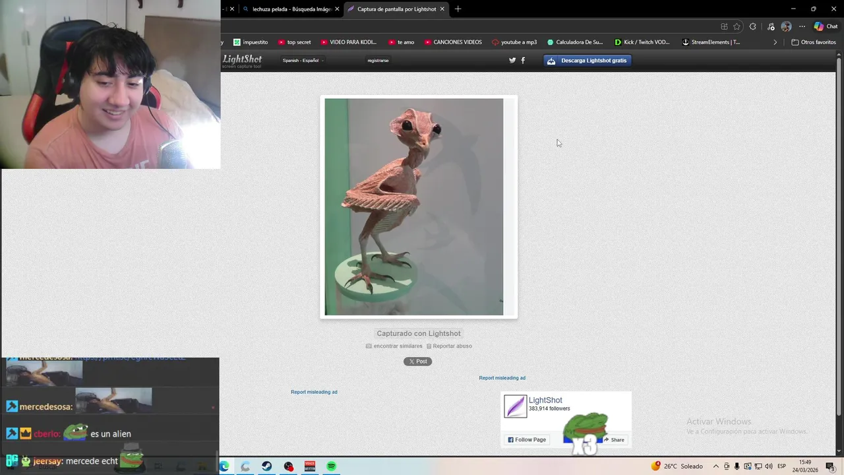Close the 'lechuza pelada' search tab
The image size is (844, 475).
coord(338,9)
